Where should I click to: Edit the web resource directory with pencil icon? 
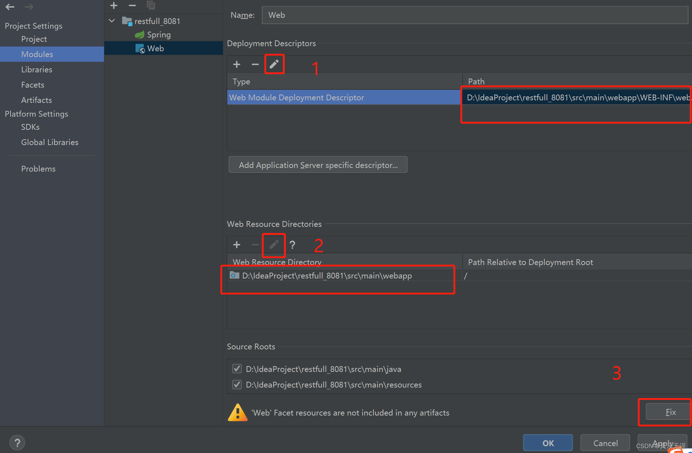274,245
